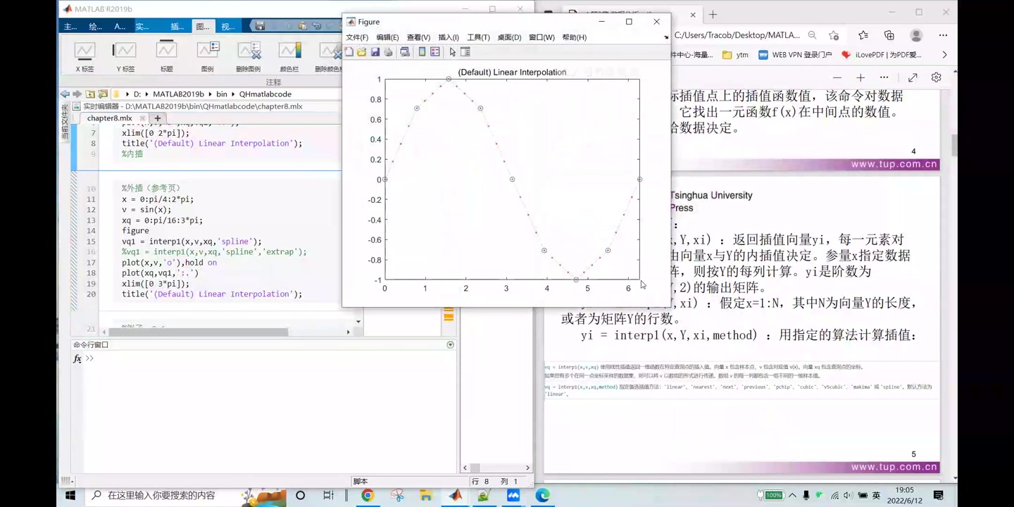Open WEB VPN 登录门户 bookmark
Screen dimensions: 1014x507
tap(795, 54)
